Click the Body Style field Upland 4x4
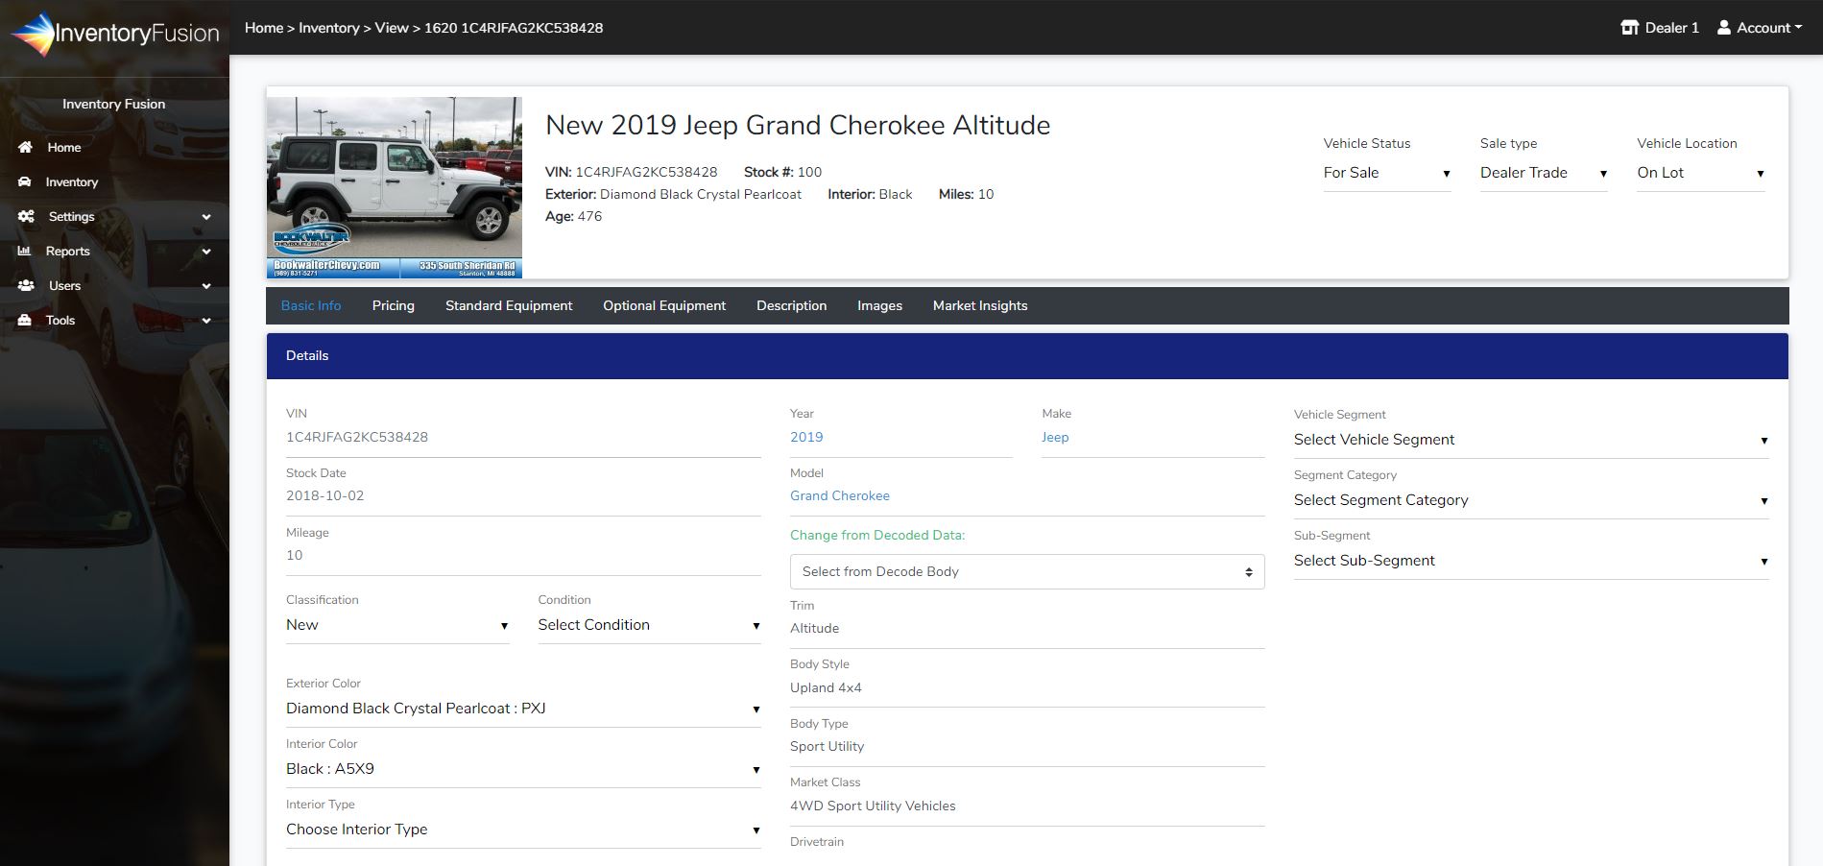 point(1027,688)
